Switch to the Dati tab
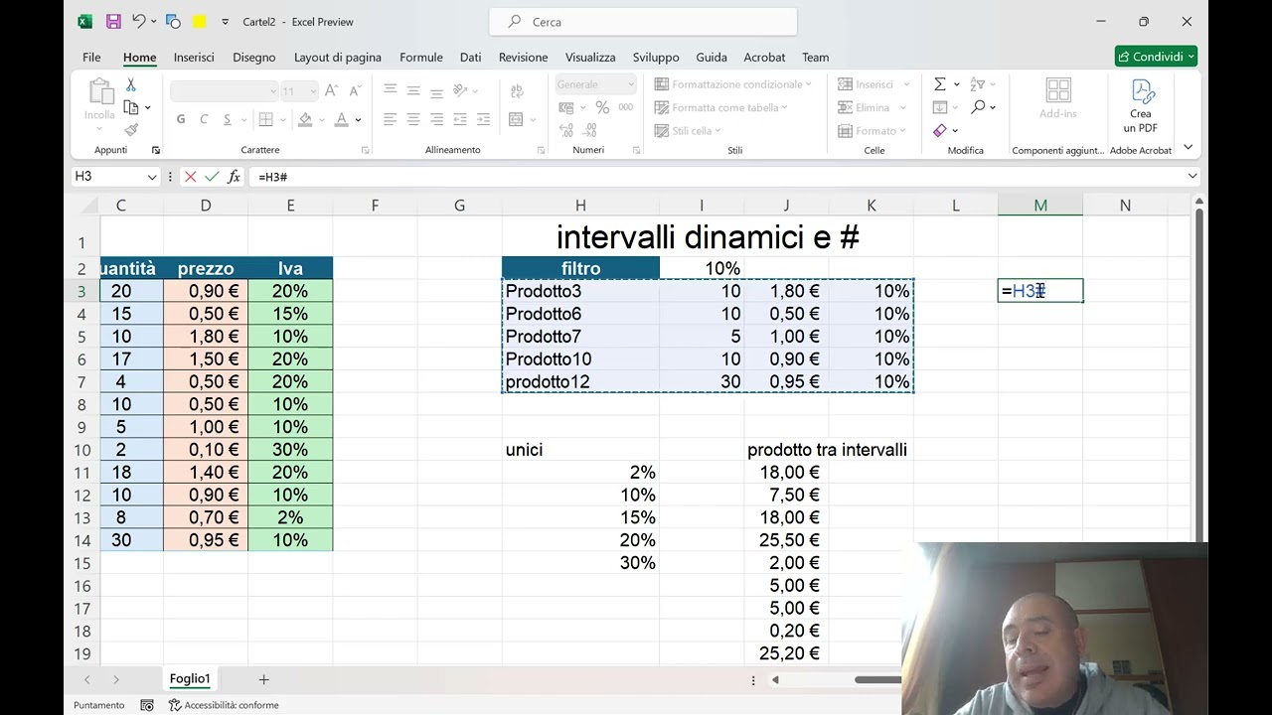Screen dimensions: 1272x715 coord(471,57)
